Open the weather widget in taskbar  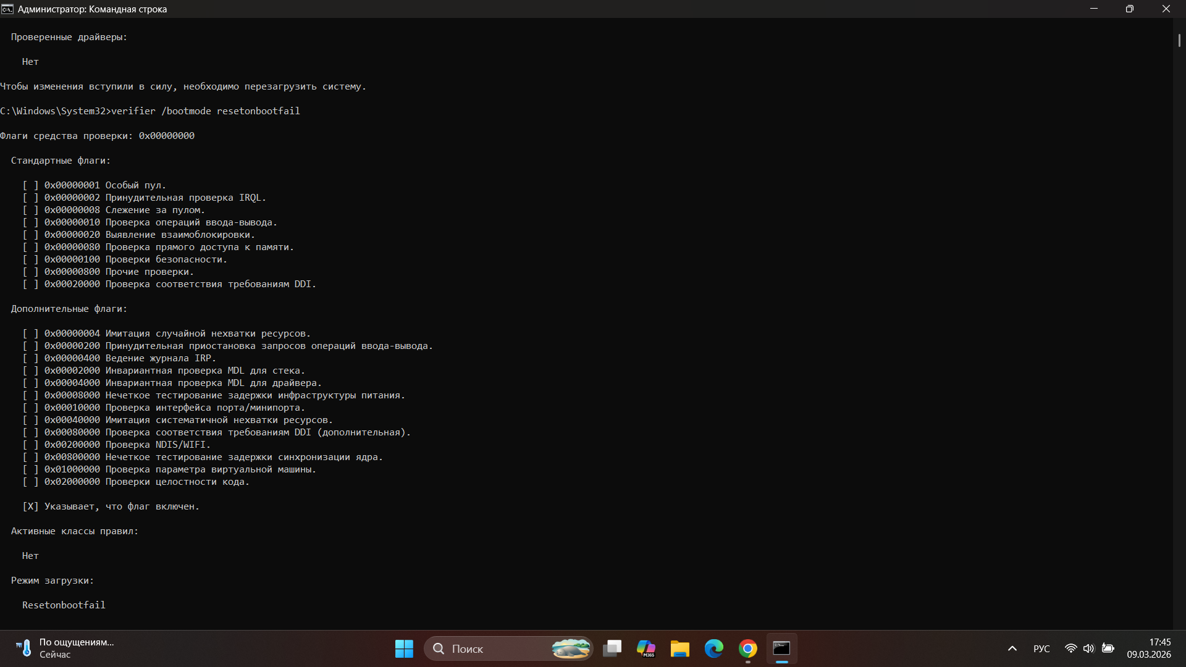coord(64,648)
